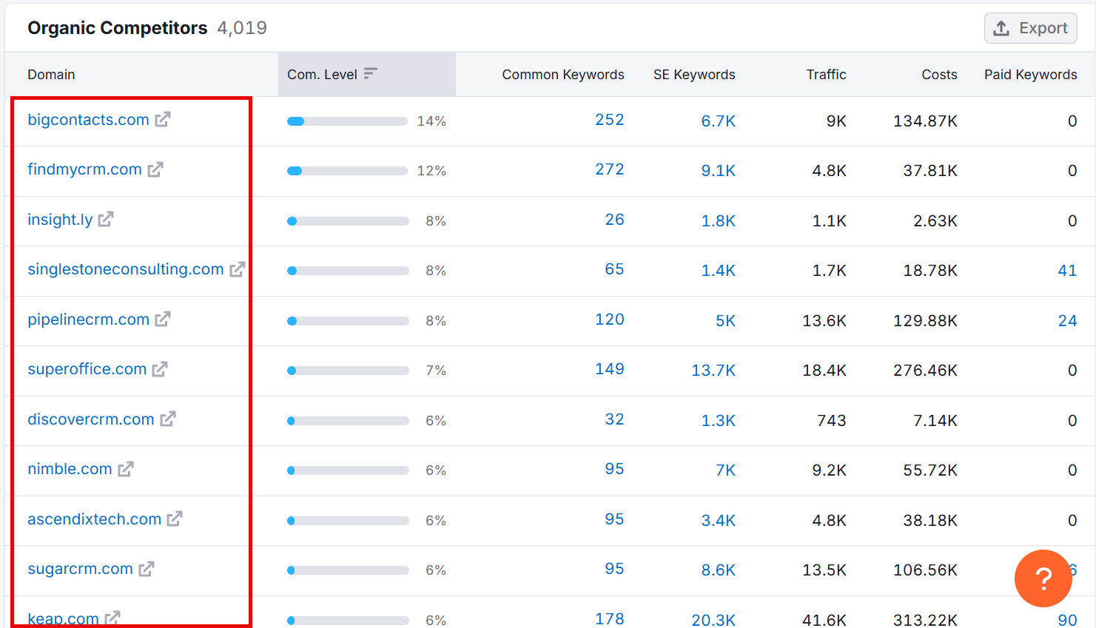1096x628 pixels.
Task: Click the 4,019 competitors count
Action: pyautogui.click(x=242, y=28)
